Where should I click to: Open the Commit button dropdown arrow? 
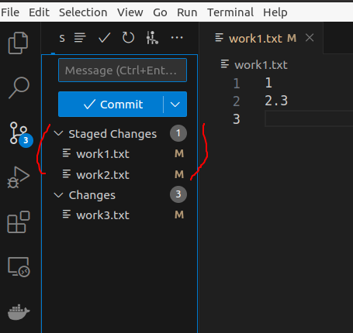click(175, 105)
